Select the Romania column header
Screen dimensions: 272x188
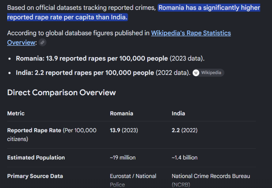[x=122, y=113]
